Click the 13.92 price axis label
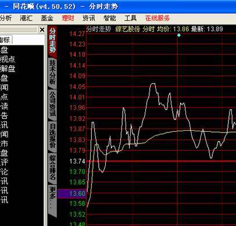This screenshot has height=226, width=236. pyautogui.click(x=77, y=119)
